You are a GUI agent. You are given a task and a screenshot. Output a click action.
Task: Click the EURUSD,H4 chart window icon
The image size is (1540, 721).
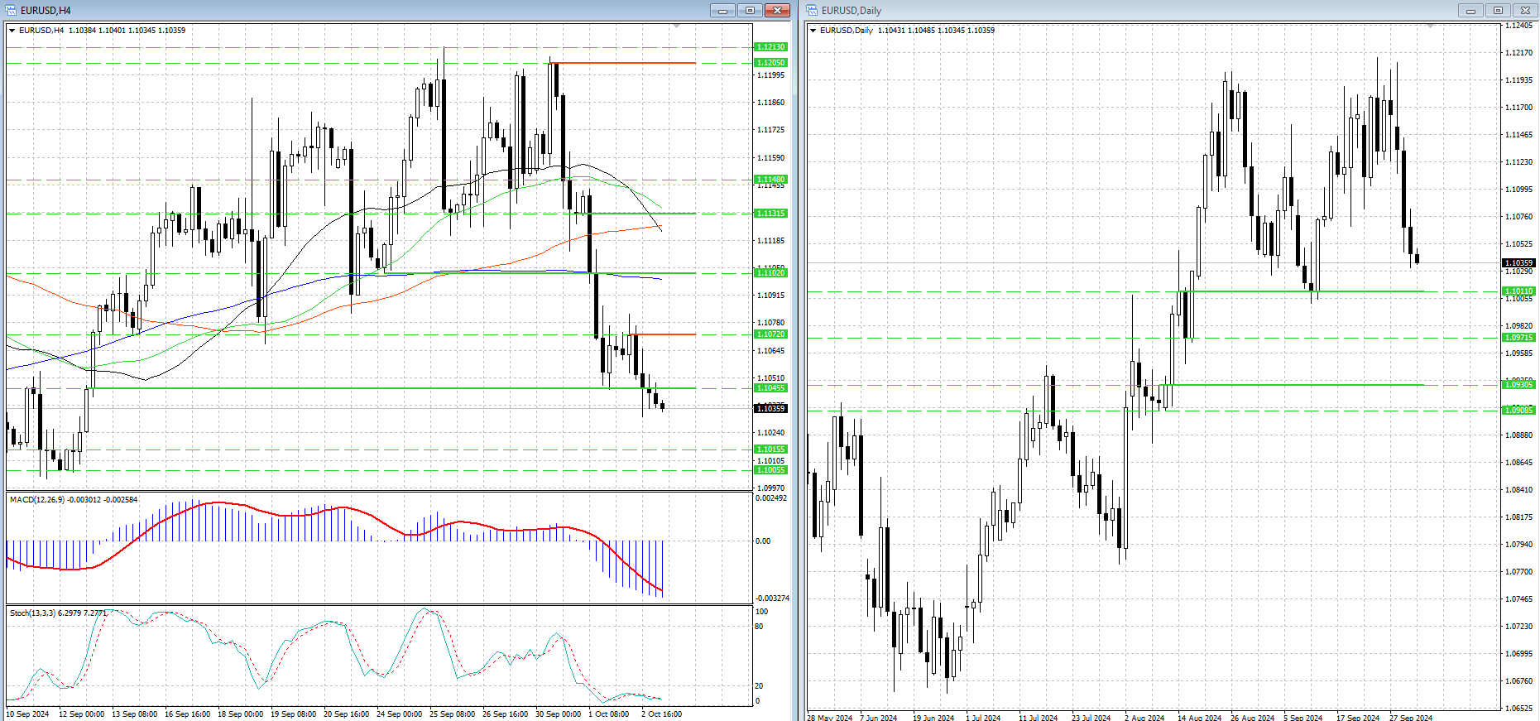tap(11, 11)
